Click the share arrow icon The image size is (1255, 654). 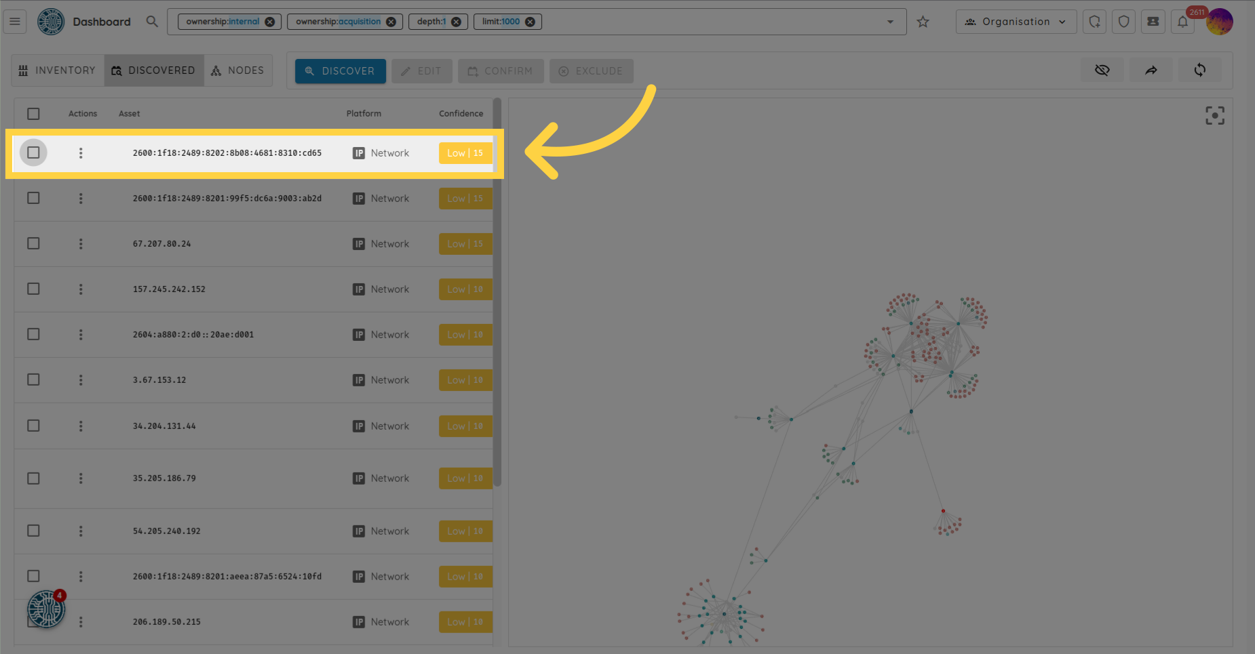click(1151, 70)
